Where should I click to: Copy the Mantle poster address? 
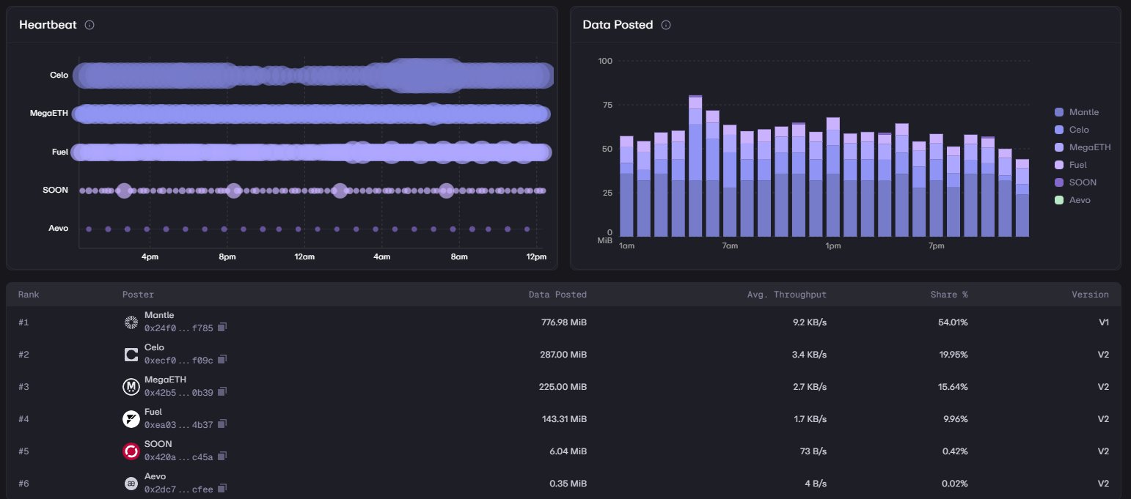pos(222,328)
